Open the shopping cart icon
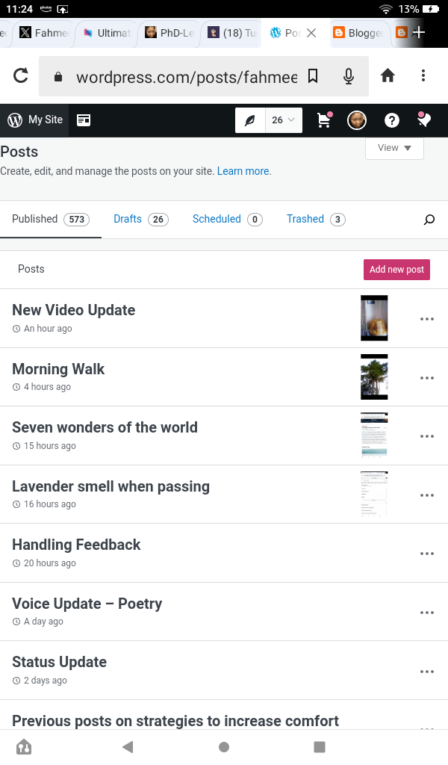Viewport: 448px width, 765px height. click(323, 120)
